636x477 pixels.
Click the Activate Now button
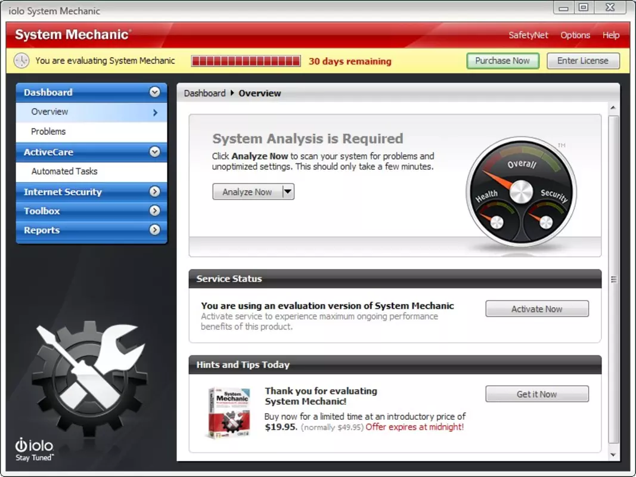click(x=537, y=309)
